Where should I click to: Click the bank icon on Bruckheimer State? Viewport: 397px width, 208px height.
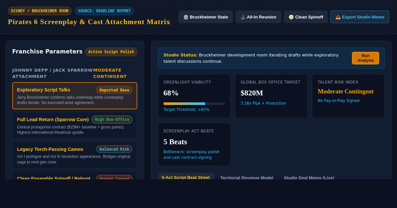point(186,17)
